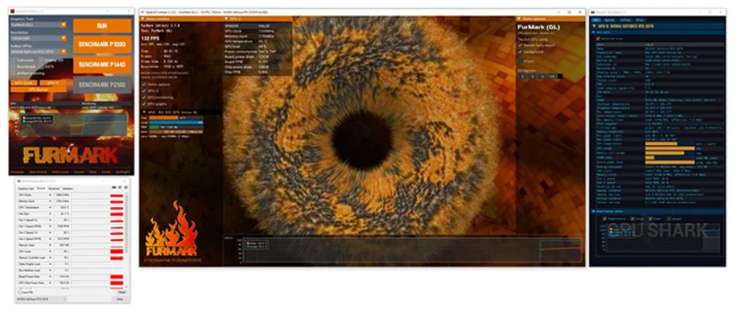Collapse the GPU 0 NVIDIA GeForce RTX 2070 section
This screenshot has width=735, height=315.
pyautogui.click(x=594, y=26)
